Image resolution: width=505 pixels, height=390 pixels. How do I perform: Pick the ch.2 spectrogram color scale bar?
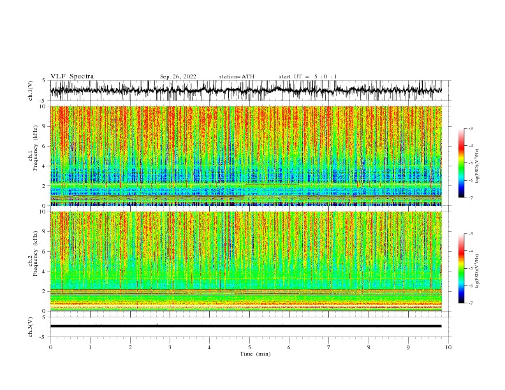coord(461,268)
